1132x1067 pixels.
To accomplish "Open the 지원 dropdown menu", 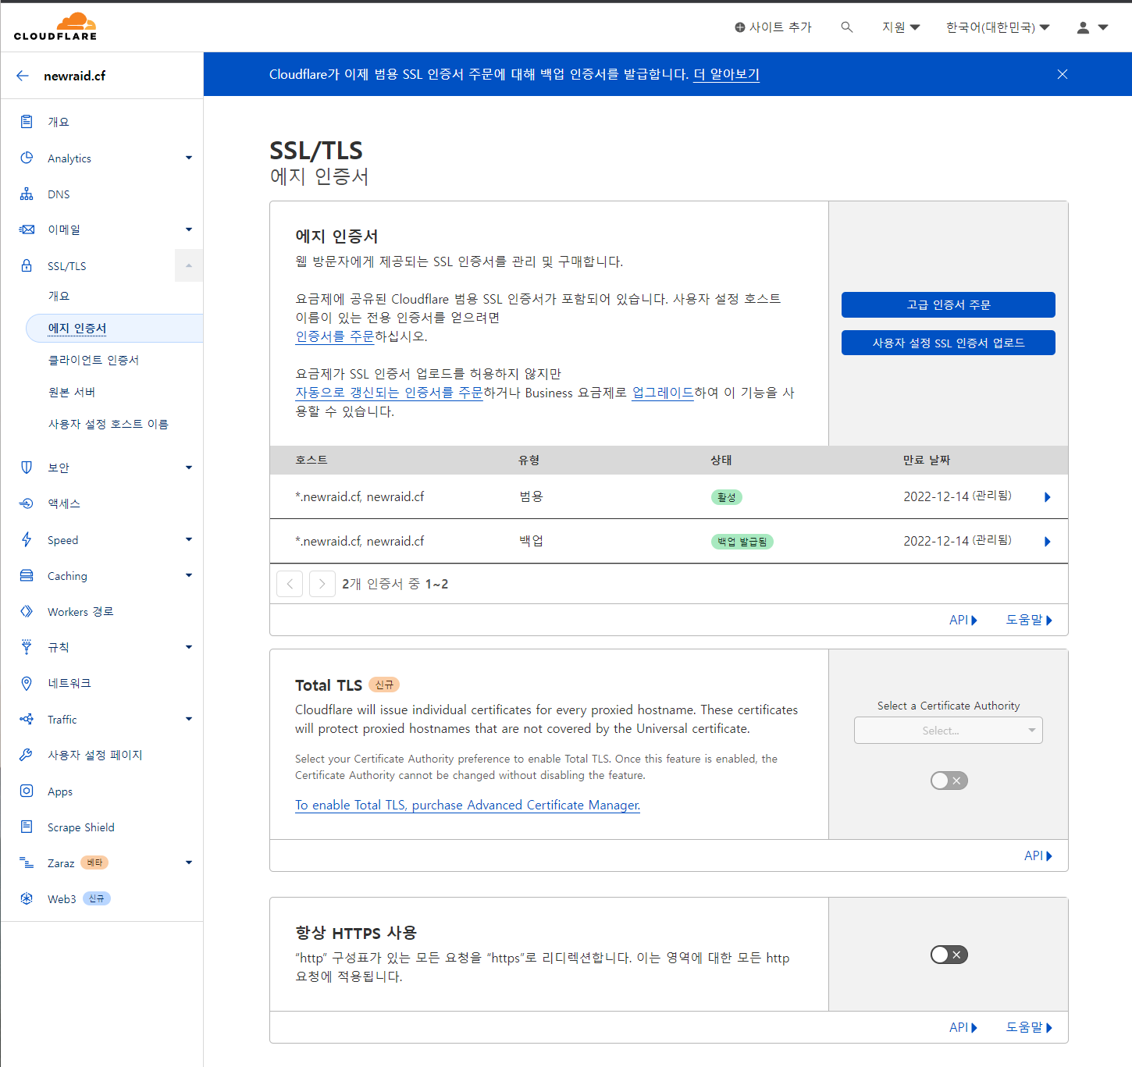I will coord(901,27).
